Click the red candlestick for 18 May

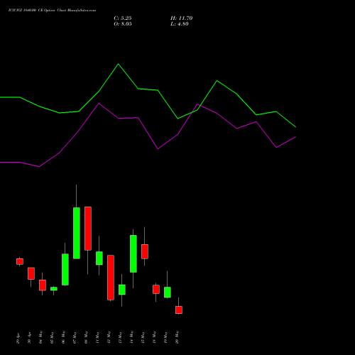click(x=156, y=290)
